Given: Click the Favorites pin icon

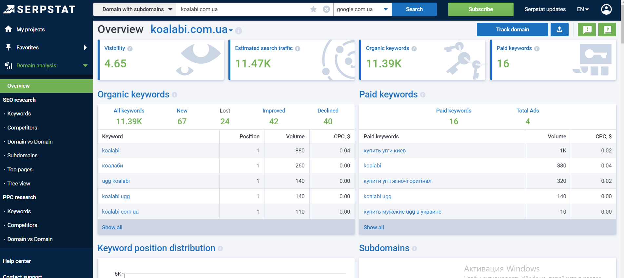Looking at the screenshot, I should click(x=9, y=47).
